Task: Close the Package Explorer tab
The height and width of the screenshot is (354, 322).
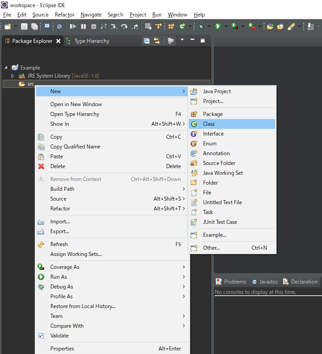Action: click(58, 41)
